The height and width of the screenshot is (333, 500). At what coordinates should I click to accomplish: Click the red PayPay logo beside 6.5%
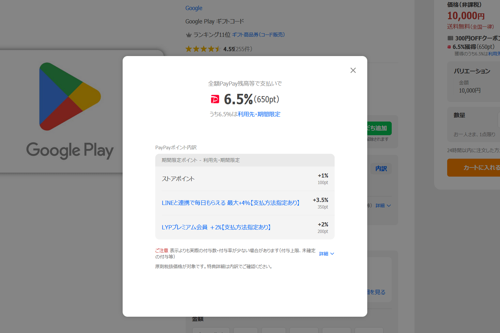coord(215,99)
